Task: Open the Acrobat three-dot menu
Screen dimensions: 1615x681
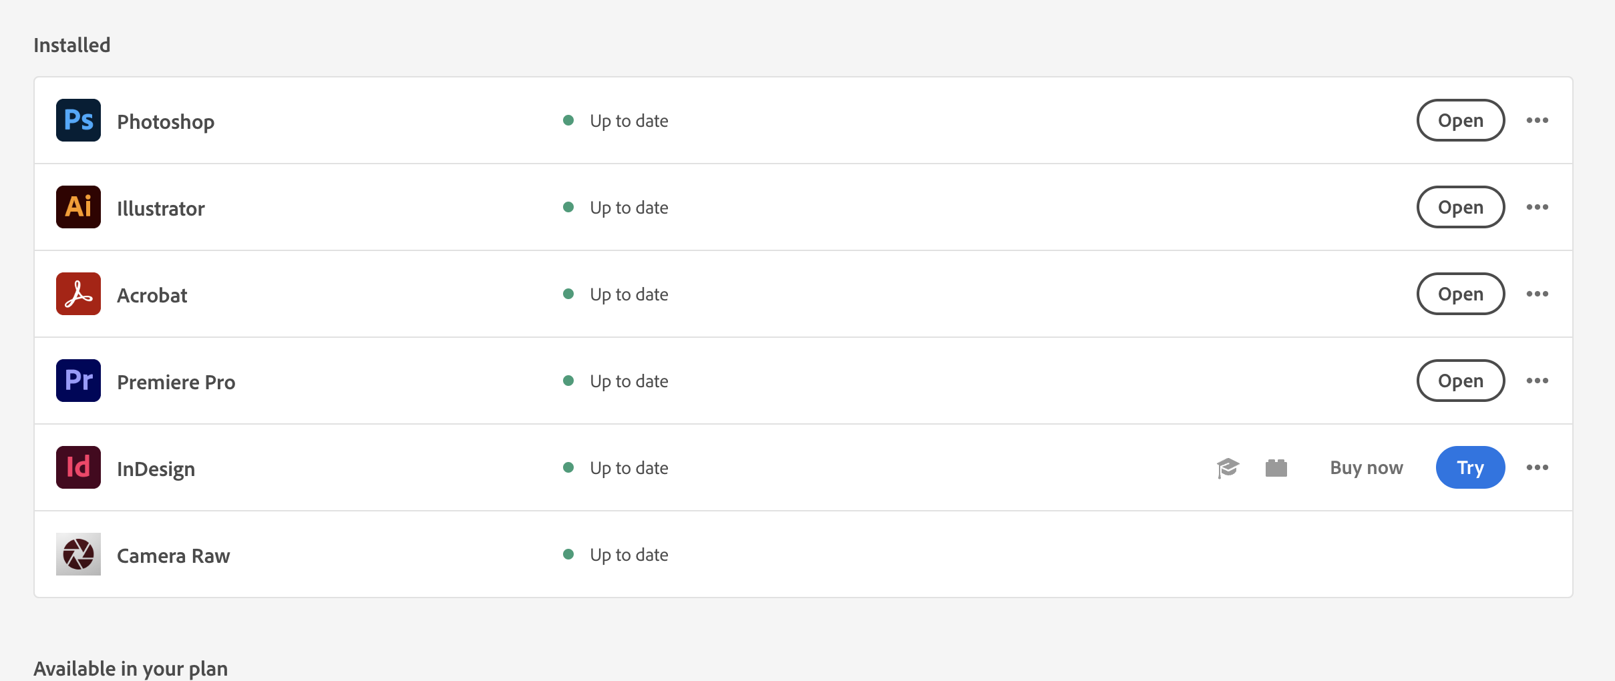Action: click(x=1537, y=294)
